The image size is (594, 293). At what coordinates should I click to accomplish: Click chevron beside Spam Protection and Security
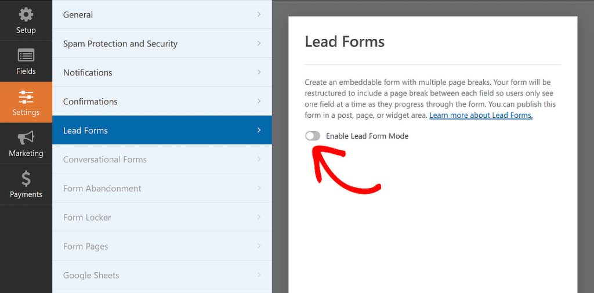click(259, 44)
